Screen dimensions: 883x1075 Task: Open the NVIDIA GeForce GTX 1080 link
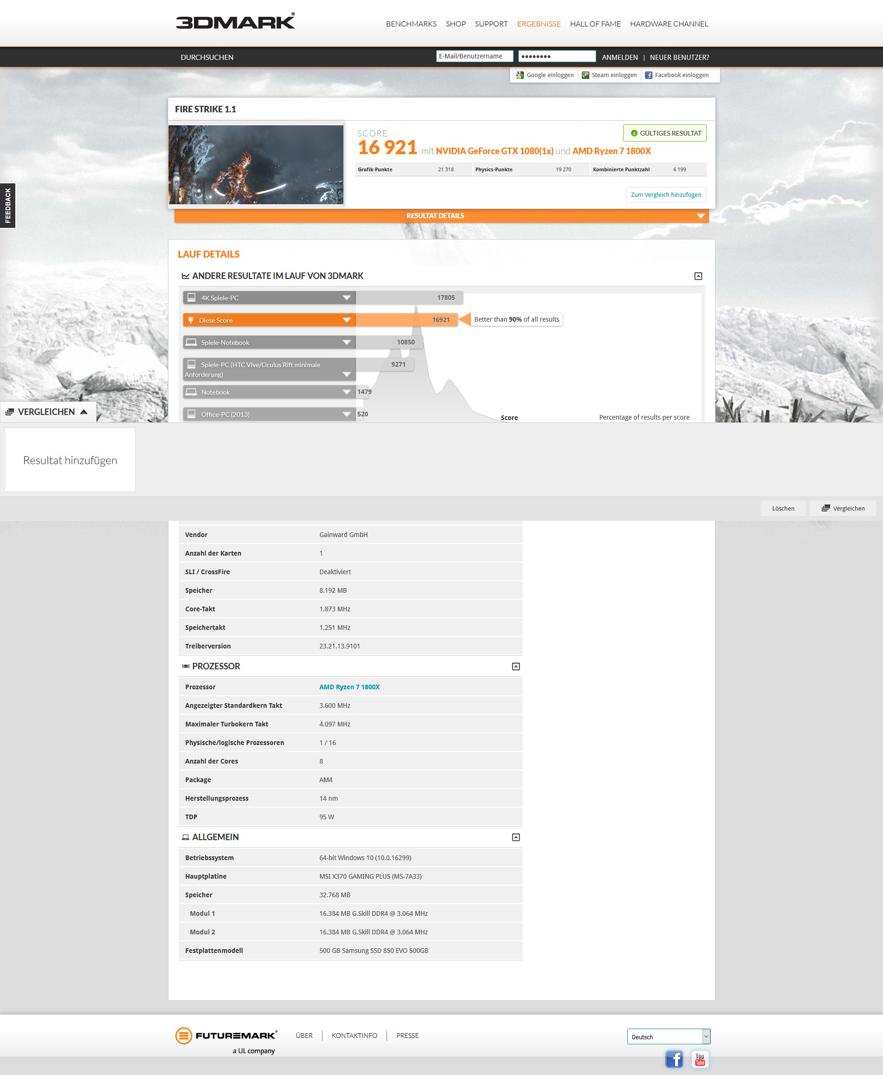(495, 151)
